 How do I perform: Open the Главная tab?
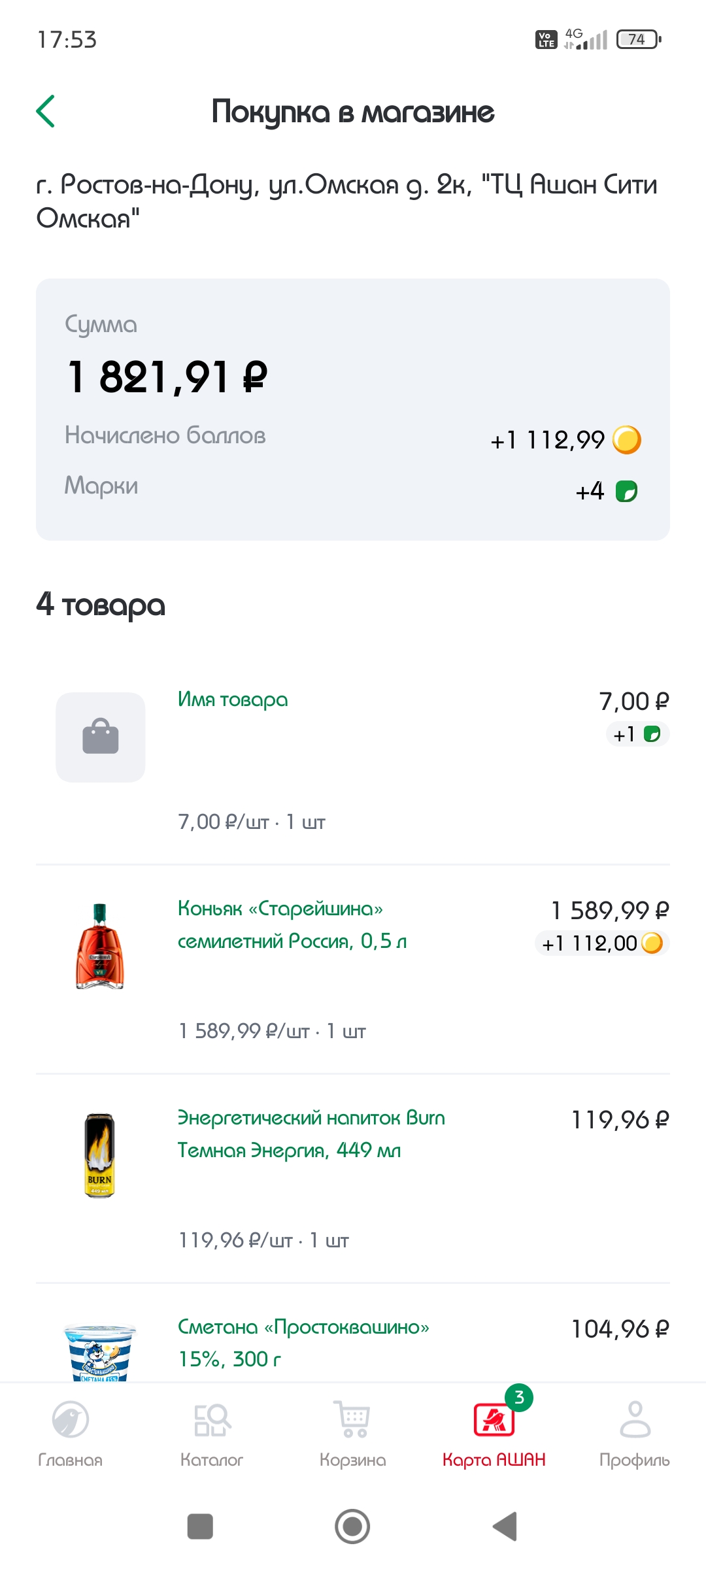pos(71,1432)
